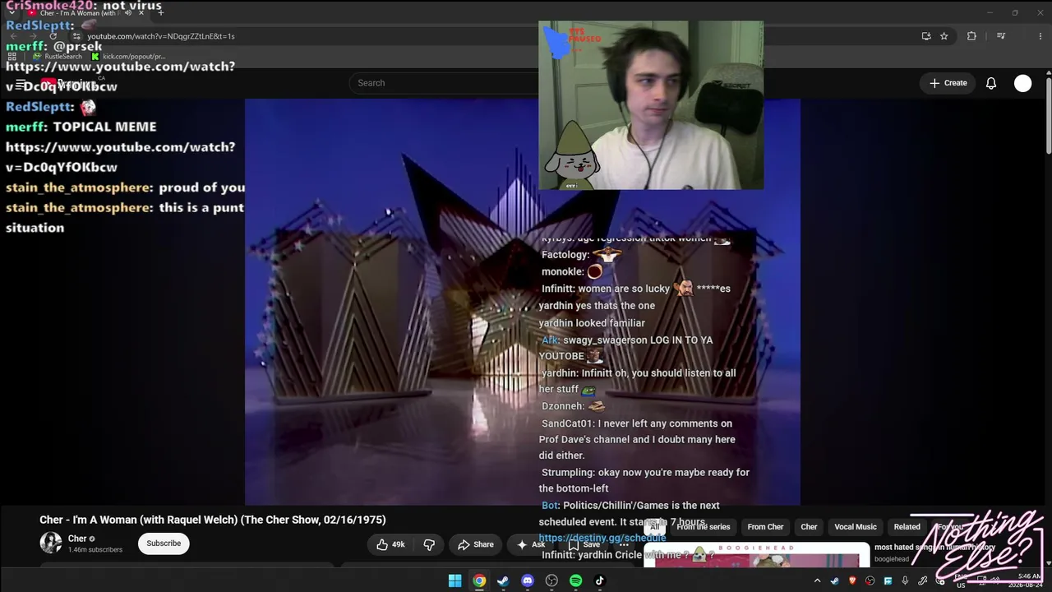Click the Create button on YouTube
1052x592 pixels.
point(948,83)
